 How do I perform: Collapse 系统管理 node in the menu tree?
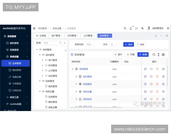pos(37,50)
